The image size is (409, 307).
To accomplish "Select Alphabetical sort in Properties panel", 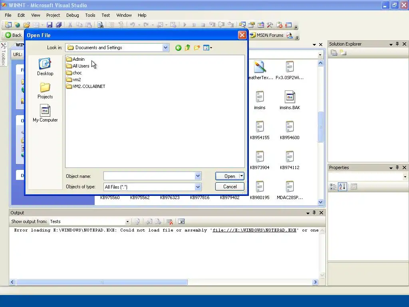I will tap(342, 187).
